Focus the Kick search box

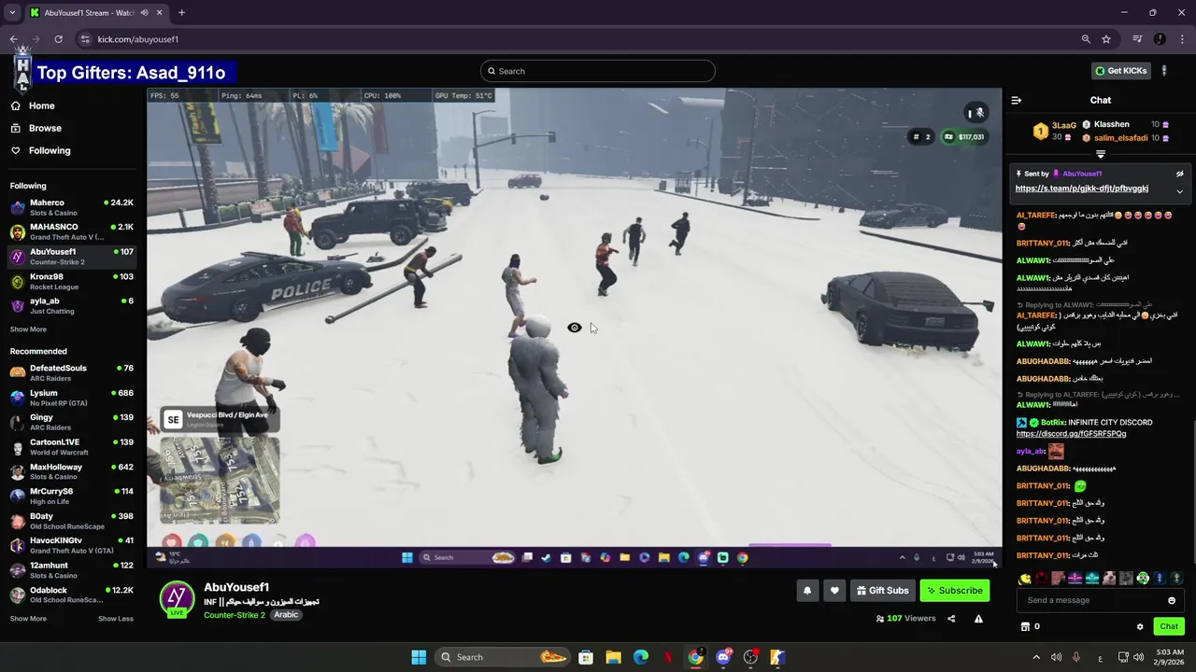(x=598, y=71)
